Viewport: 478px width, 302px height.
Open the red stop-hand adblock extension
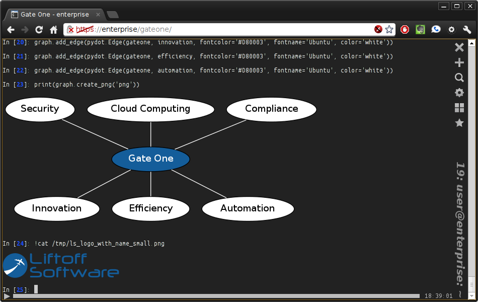[405, 29]
